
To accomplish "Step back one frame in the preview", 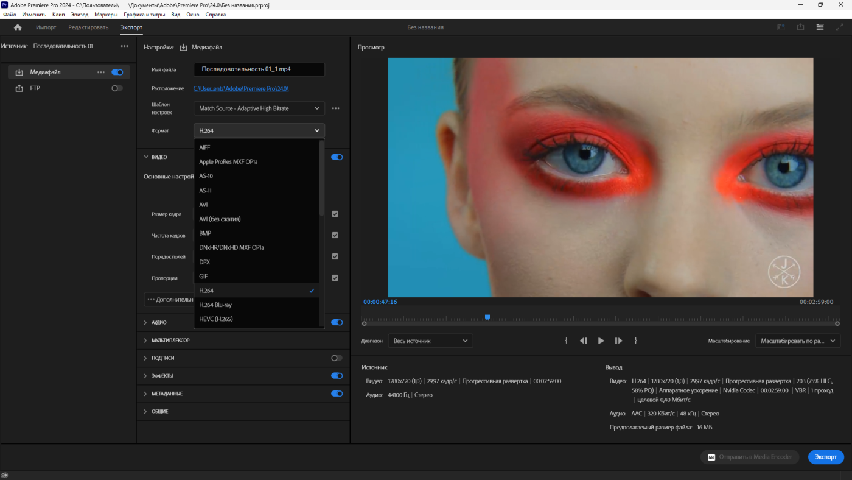I will (583, 341).
